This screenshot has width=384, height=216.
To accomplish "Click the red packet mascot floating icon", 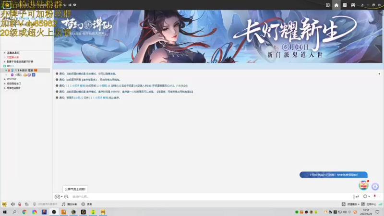I will click(x=364, y=185).
